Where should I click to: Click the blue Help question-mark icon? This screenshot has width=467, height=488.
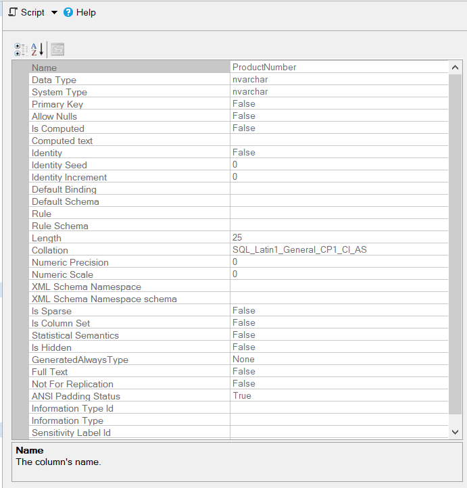(68, 12)
